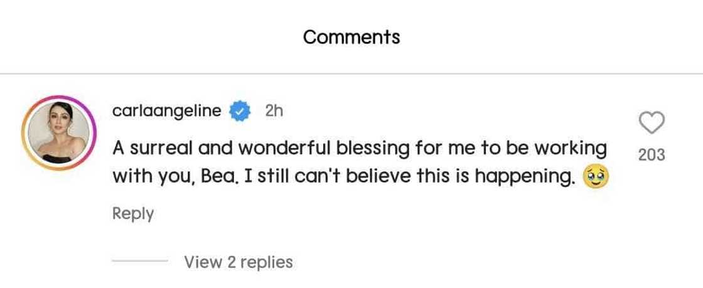Reply to carlaangeline's comment
703x288 pixels.
(x=133, y=214)
